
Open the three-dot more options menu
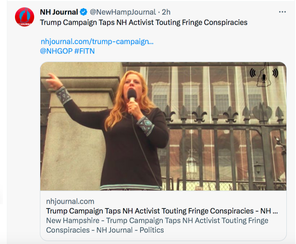click(x=282, y=12)
